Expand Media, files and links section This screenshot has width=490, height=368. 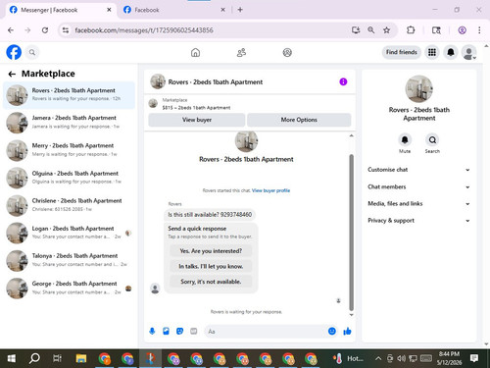click(x=419, y=203)
